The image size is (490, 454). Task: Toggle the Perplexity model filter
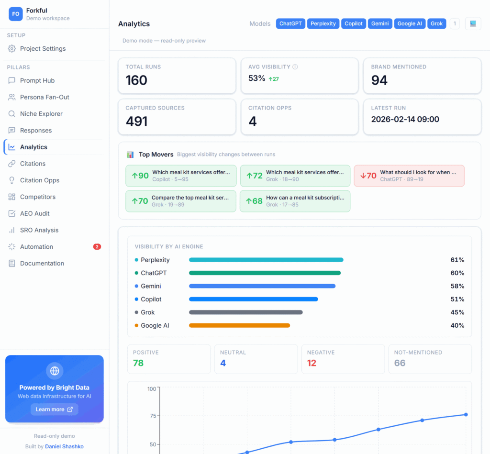click(x=323, y=23)
